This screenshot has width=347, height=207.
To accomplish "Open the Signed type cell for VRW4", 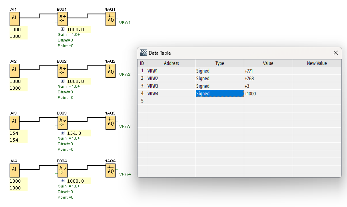I will point(219,94).
